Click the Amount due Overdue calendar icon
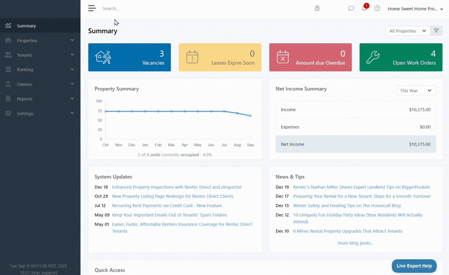The image size is (449, 275). (x=283, y=57)
